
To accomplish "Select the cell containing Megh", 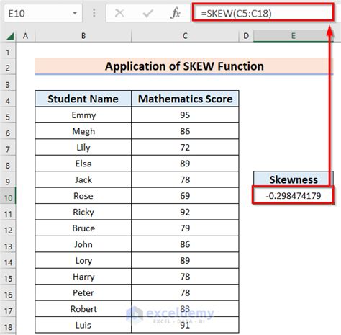I will pyautogui.click(x=83, y=131).
